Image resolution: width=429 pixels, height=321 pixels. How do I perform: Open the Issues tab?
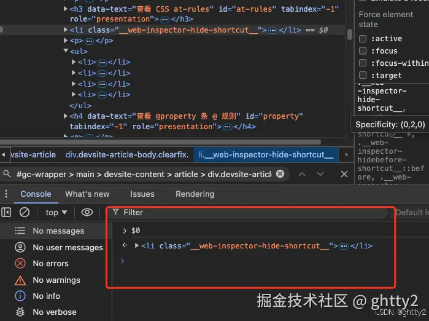click(x=142, y=194)
